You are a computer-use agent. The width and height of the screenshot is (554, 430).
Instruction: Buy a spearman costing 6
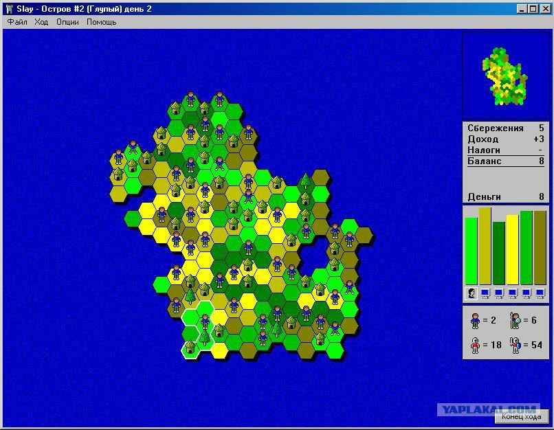(x=516, y=321)
